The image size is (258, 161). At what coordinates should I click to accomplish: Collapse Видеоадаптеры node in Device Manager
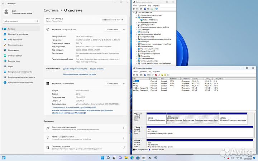(x=136, y=18)
